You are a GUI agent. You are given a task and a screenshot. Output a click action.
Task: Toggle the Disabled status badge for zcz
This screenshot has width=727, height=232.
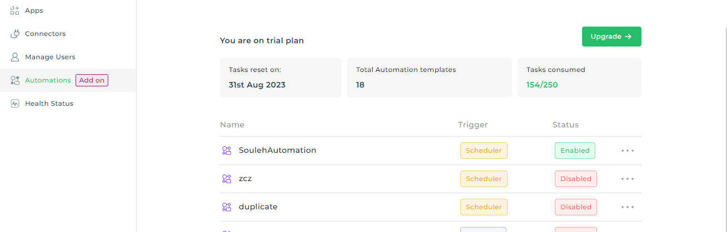tap(576, 179)
